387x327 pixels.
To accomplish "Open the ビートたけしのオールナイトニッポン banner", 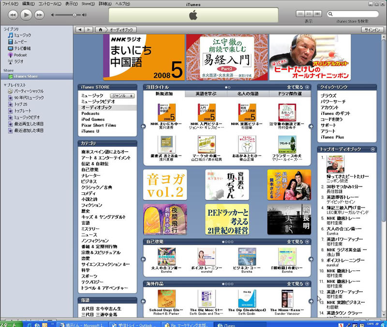I will (x=310, y=57).
